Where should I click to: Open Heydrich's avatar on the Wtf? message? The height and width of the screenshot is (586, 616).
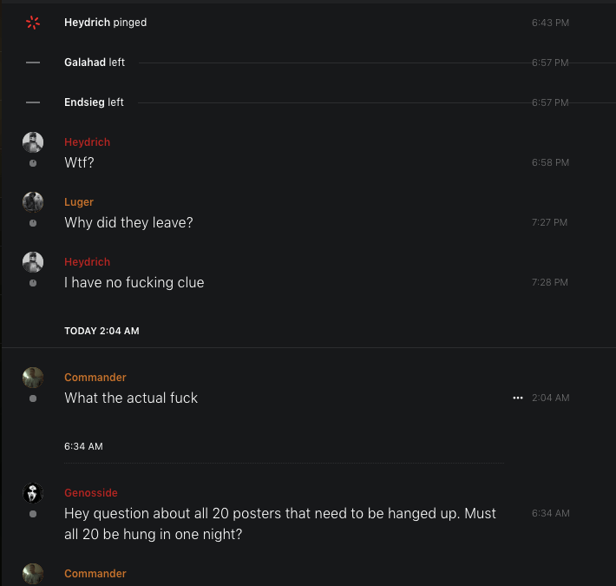33,142
